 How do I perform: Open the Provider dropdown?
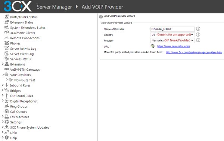(x=172, y=40)
